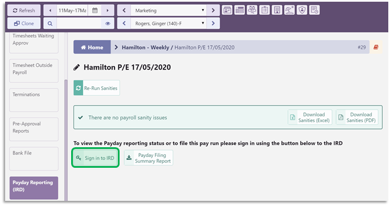Click Hamilton P/E 17/05/2020 breadcrumb text
Viewport: 390px width, 206px height.
pos(204,47)
